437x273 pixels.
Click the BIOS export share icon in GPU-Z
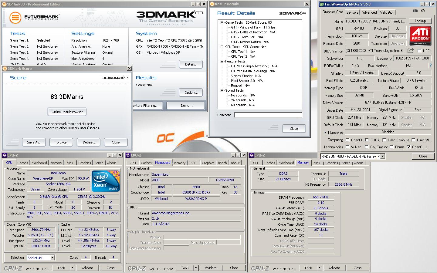click(411, 51)
